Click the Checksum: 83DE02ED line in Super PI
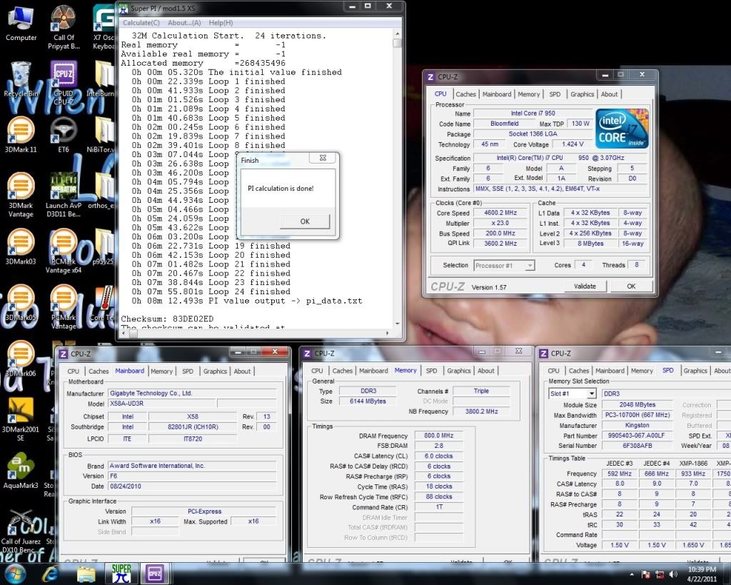731x585 pixels. click(x=167, y=319)
